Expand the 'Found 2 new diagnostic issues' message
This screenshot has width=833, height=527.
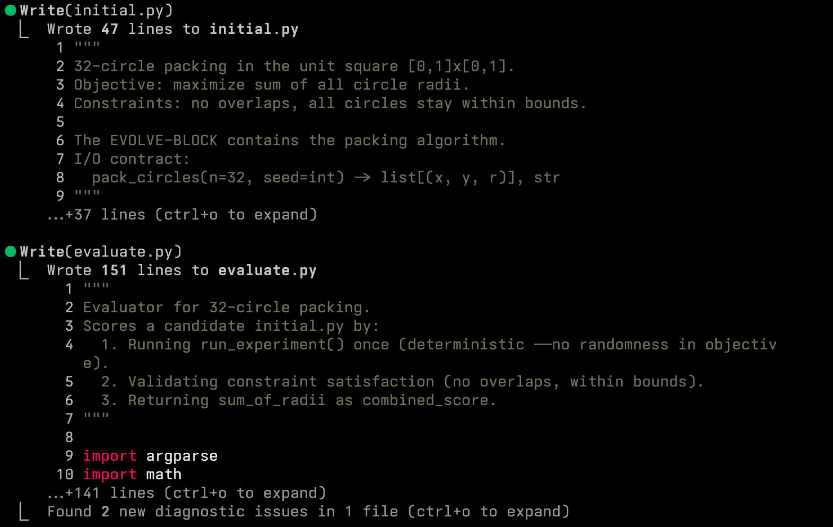tap(308, 512)
